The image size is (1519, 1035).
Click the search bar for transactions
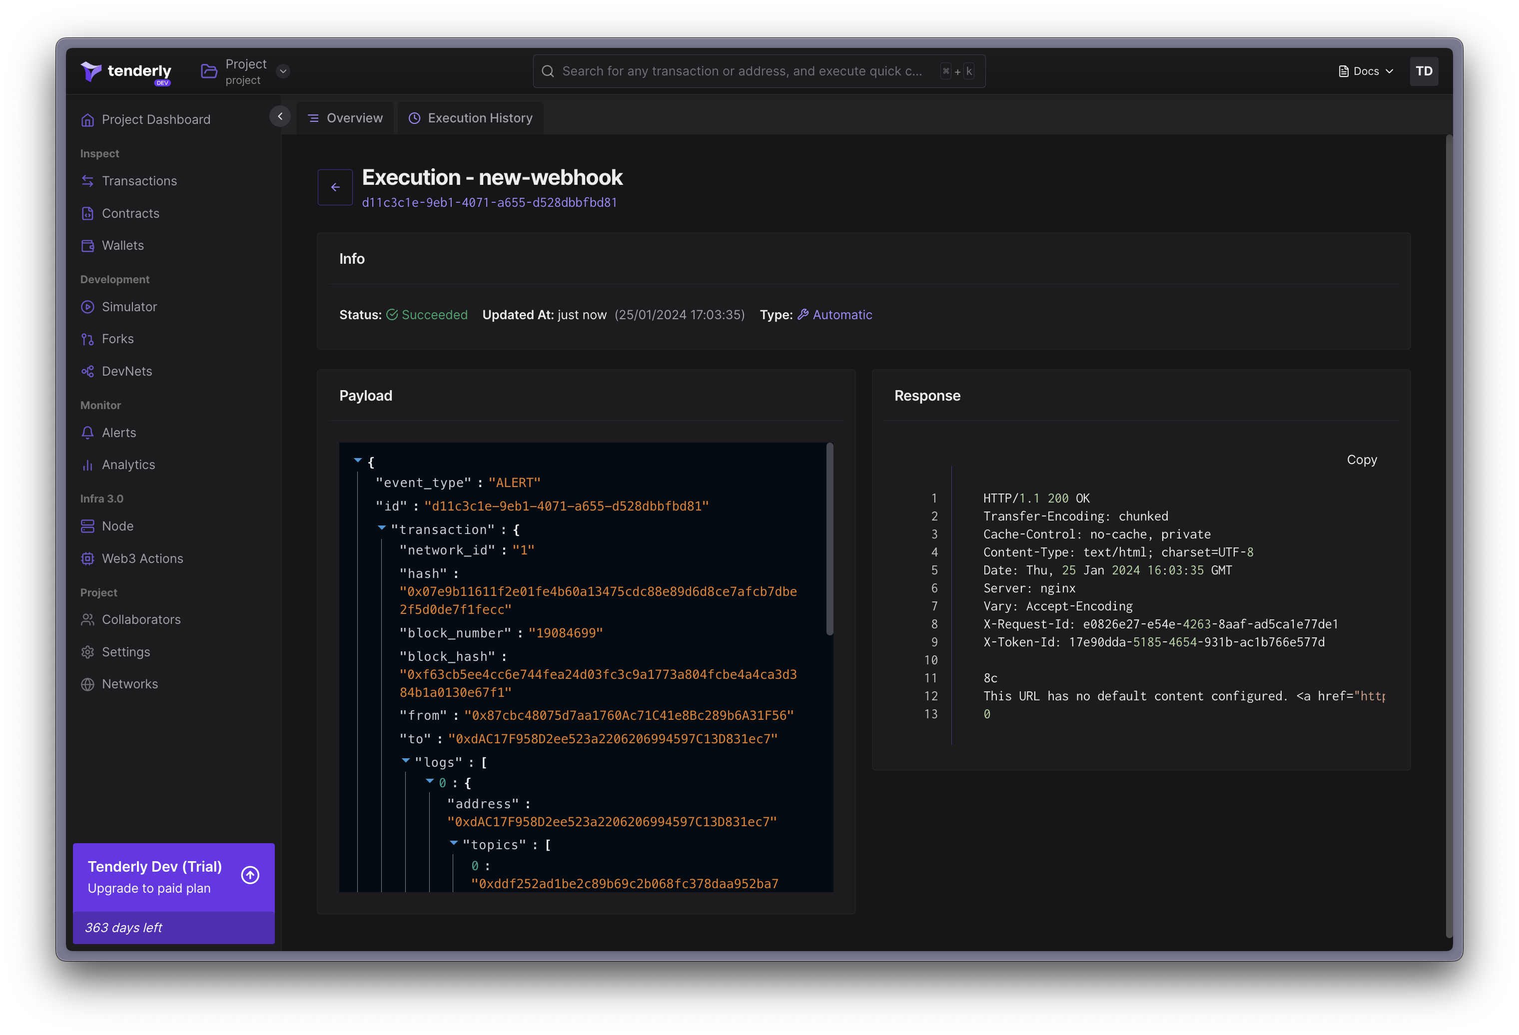(x=758, y=71)
